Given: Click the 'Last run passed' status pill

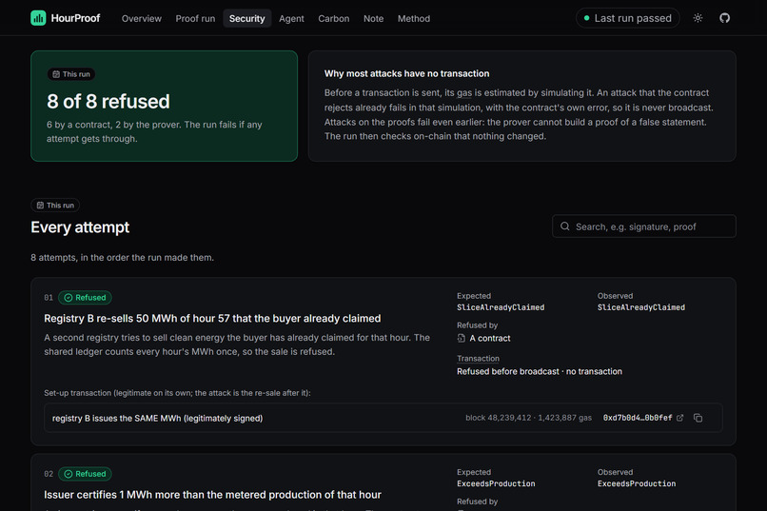Looking at the screenshot, I should pos(628,18).
